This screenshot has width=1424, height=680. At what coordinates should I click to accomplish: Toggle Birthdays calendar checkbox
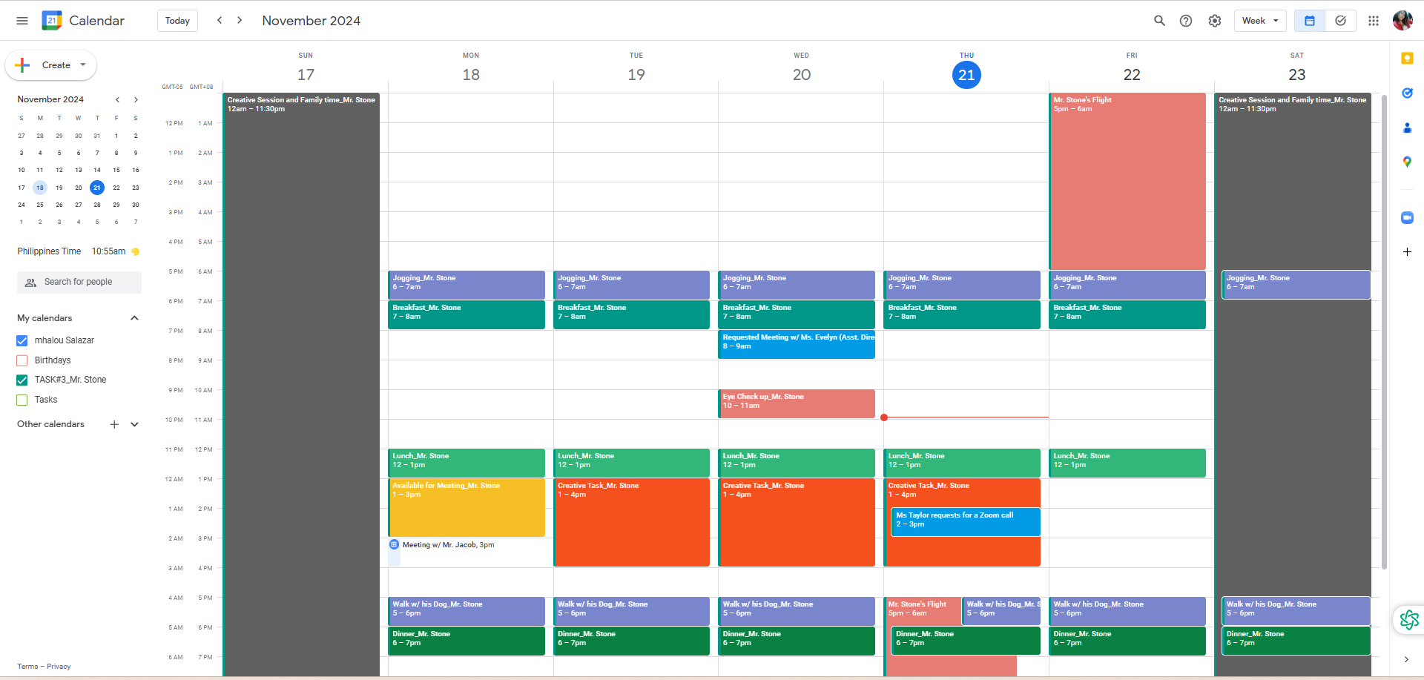(22, 360)
